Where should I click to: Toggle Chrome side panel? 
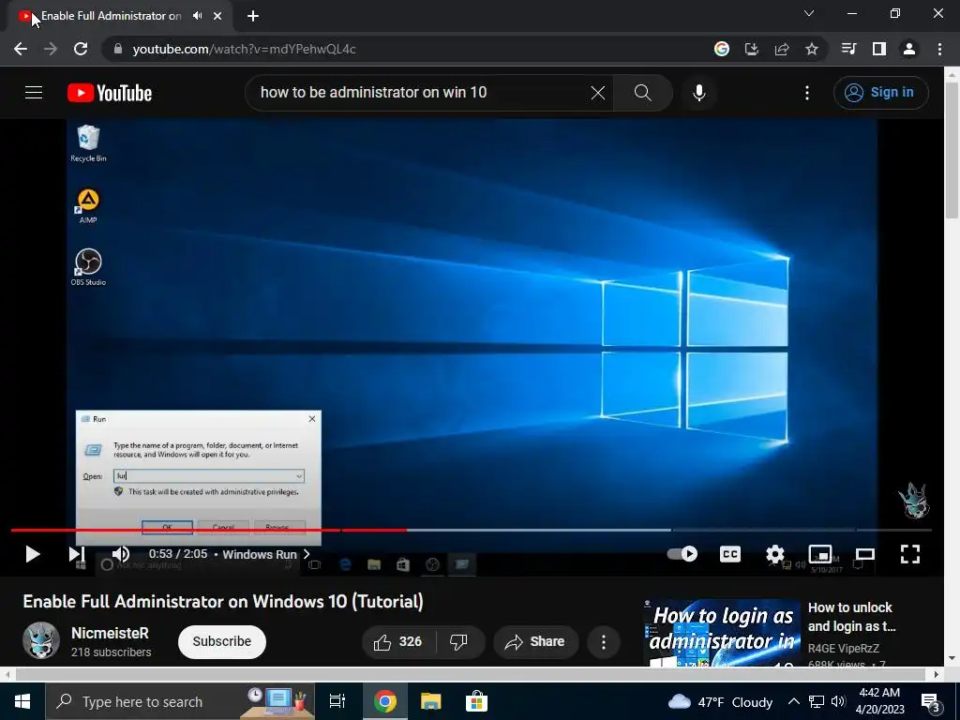point(879,49)
